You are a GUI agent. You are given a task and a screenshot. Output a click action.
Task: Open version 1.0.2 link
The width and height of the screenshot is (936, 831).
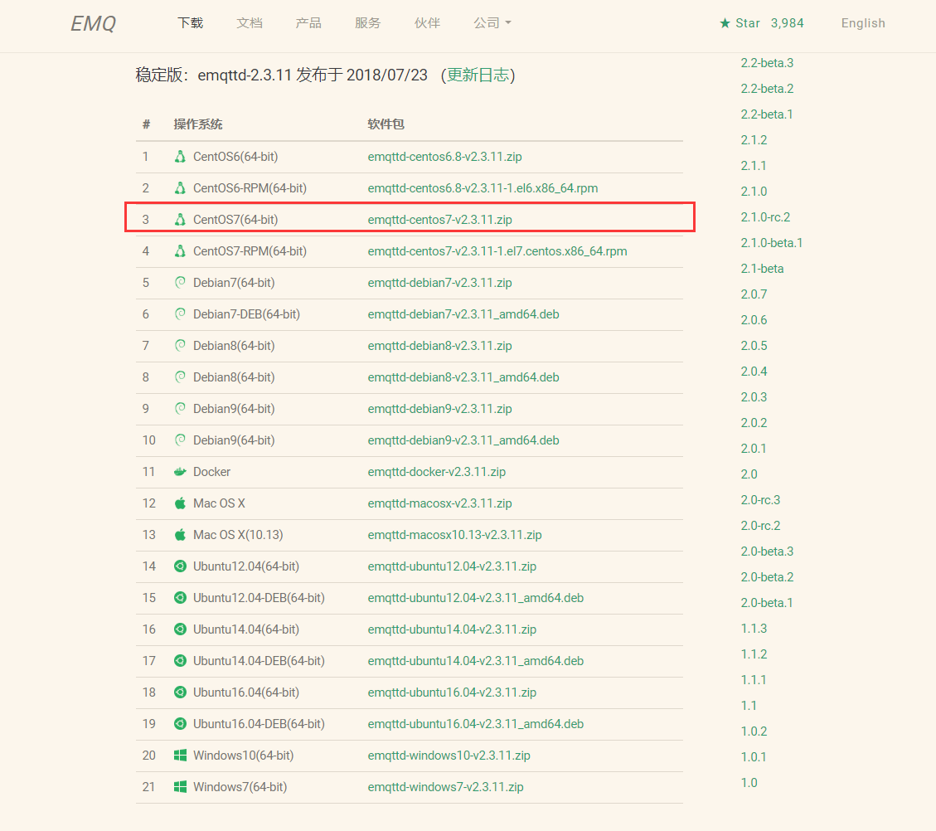pos(754,732)
